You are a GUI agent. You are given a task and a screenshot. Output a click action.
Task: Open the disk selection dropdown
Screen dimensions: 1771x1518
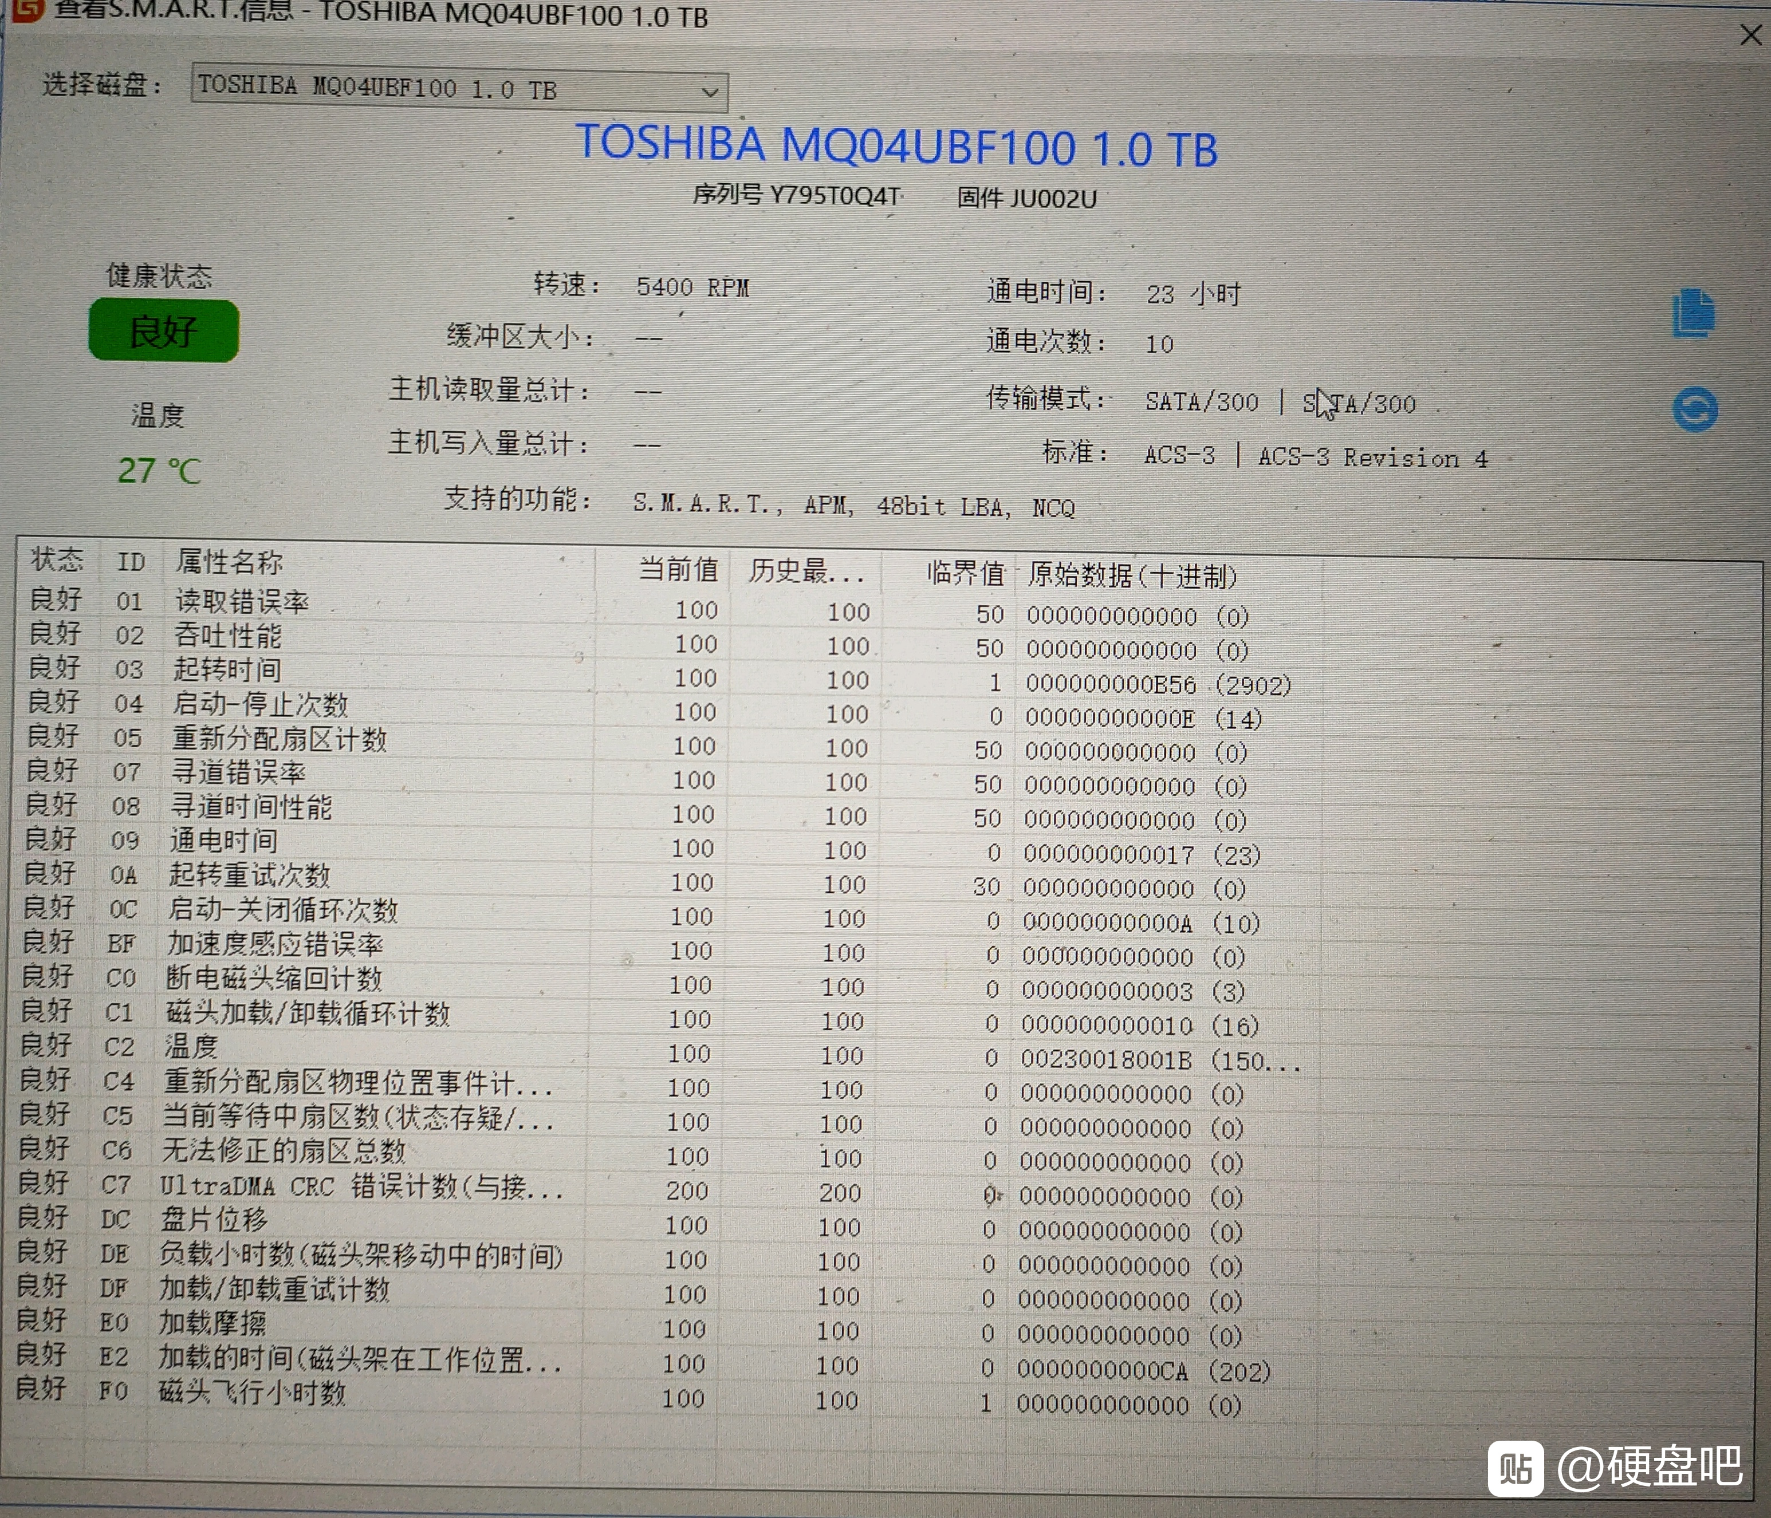click(460, 89)
